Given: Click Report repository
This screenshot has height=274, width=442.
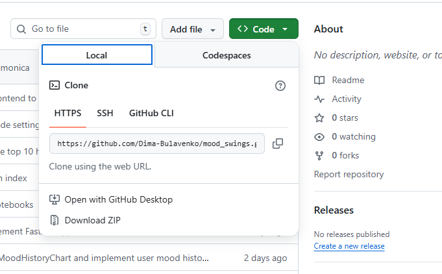Looking at the screenshot, I should coord(349,174).
